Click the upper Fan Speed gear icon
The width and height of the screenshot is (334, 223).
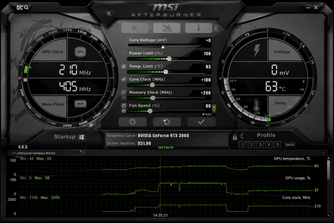point(124,105)
